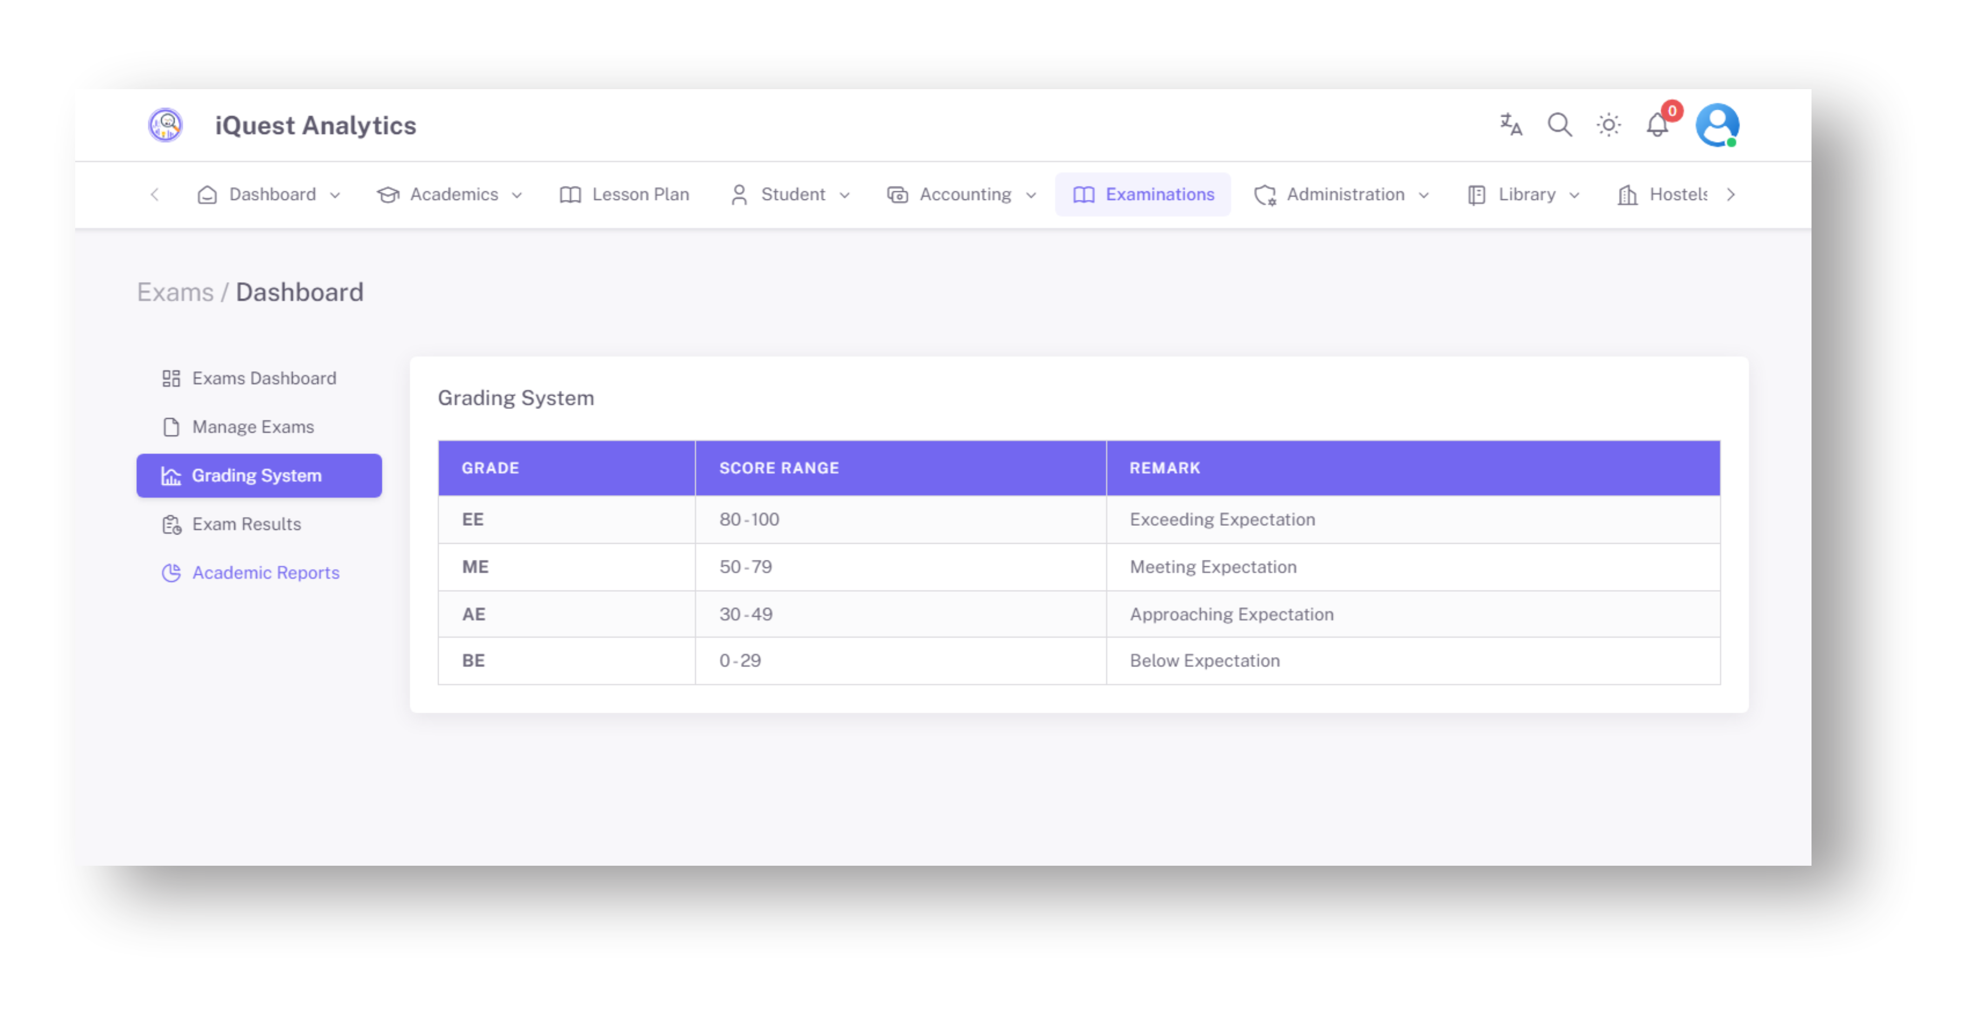Open Exam Results sidebar item
Viewport: 1970px width, 1010px height.
[x=246, y=524]
